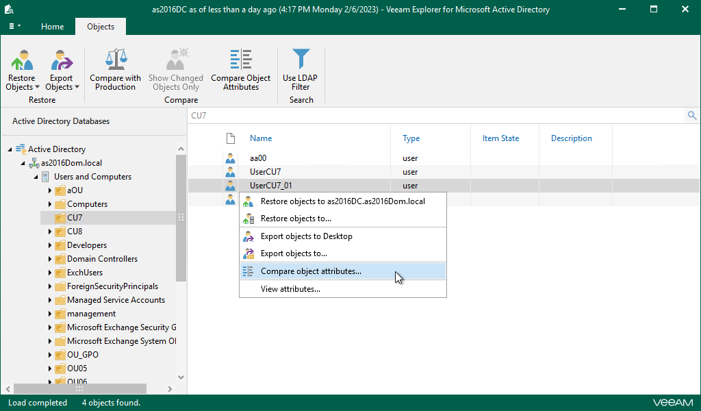The width and height of the screenshot is (701, 411).
Task: Select Export objects to Desktop
Action: pos(306,236)
